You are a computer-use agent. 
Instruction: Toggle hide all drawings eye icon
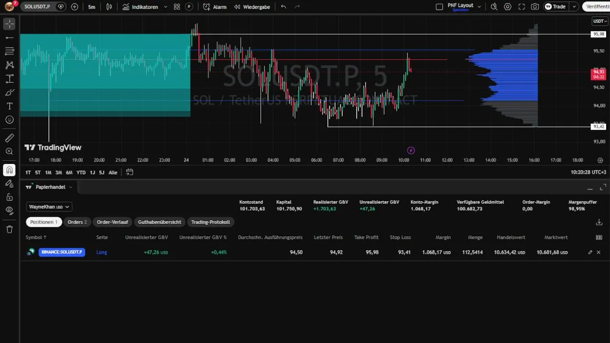[x=10, y=210]
